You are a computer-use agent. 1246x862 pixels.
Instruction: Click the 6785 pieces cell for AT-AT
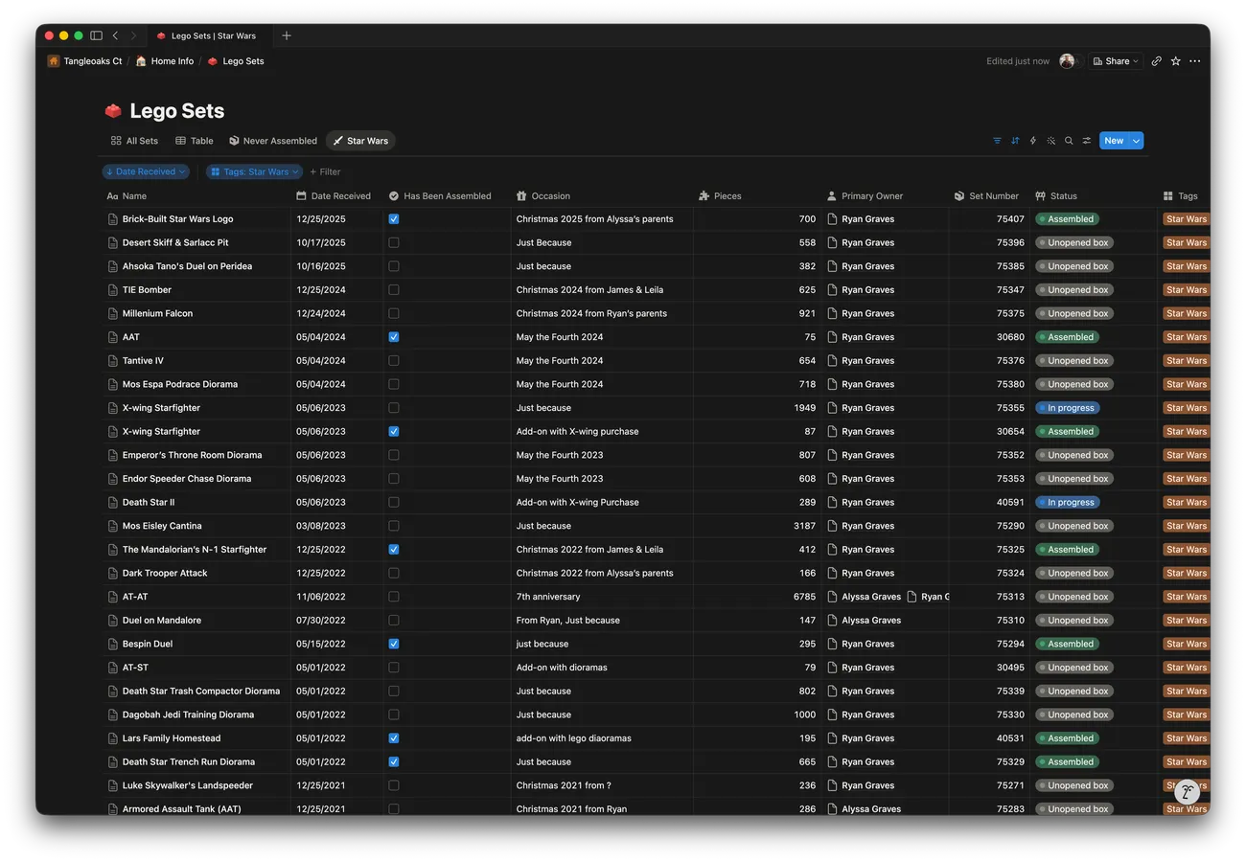click(757, 597)
